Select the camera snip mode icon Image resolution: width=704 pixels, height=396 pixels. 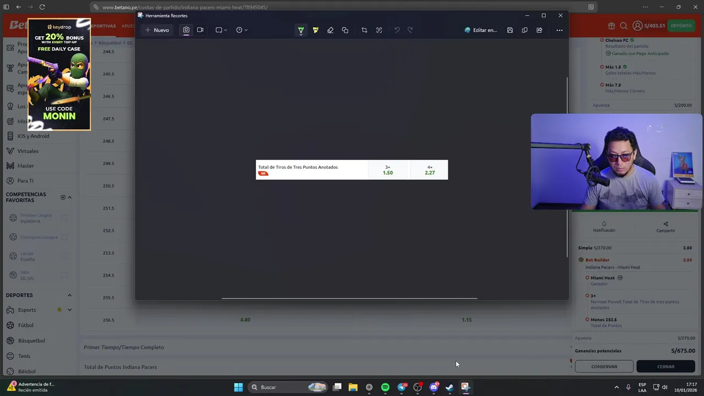click(x=186, y=30)
